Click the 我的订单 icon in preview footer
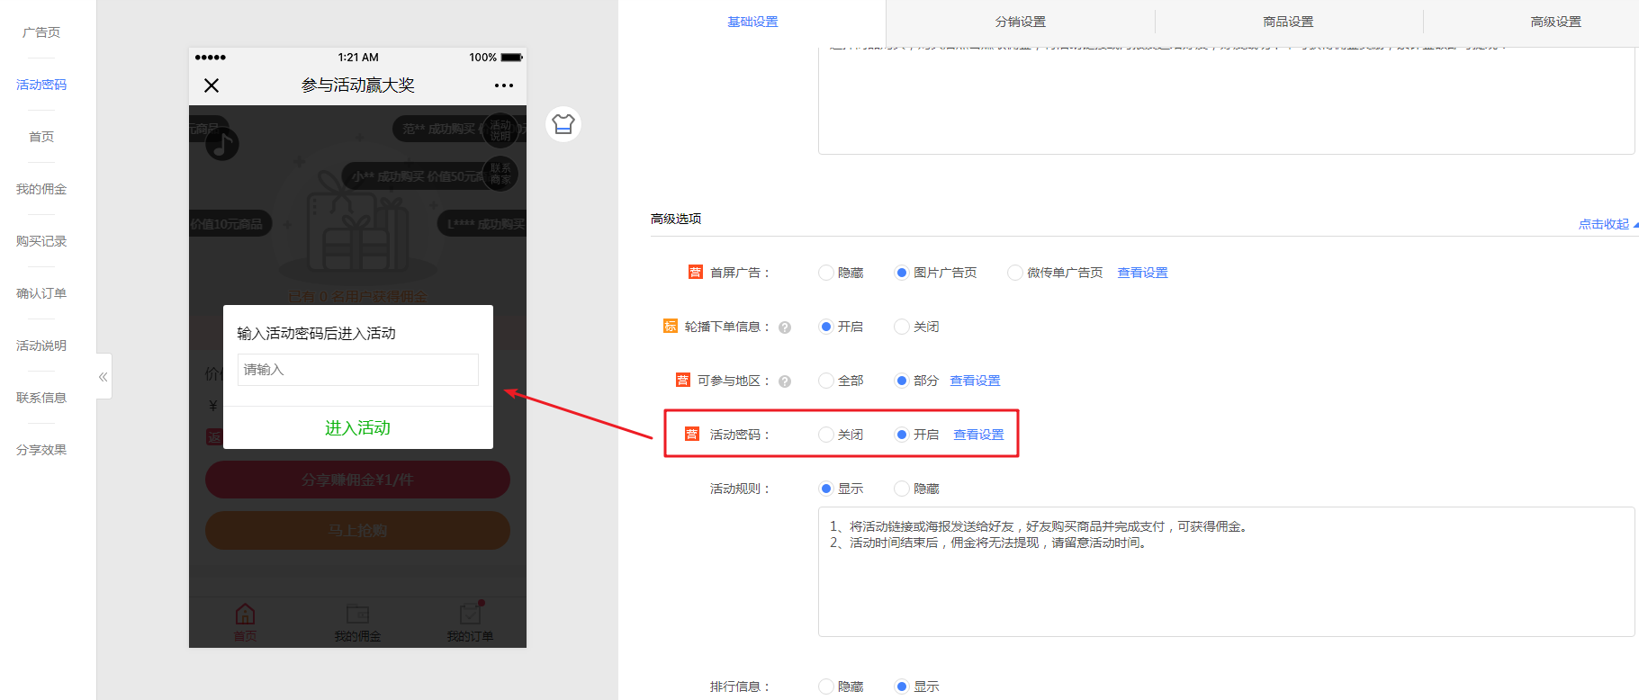1639x700 pixels. pyautogui.click(x=470, y=614)
